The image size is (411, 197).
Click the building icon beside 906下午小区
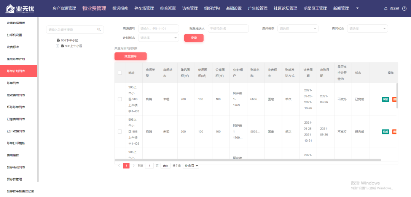pyautogui.click(x=59, y=40)
